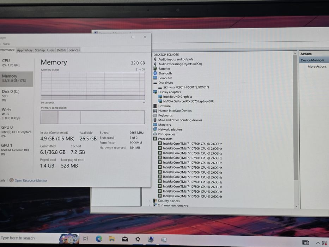Click the Disk drives category icon
Viewport: 329px width, 247px height.
[155, 83]
